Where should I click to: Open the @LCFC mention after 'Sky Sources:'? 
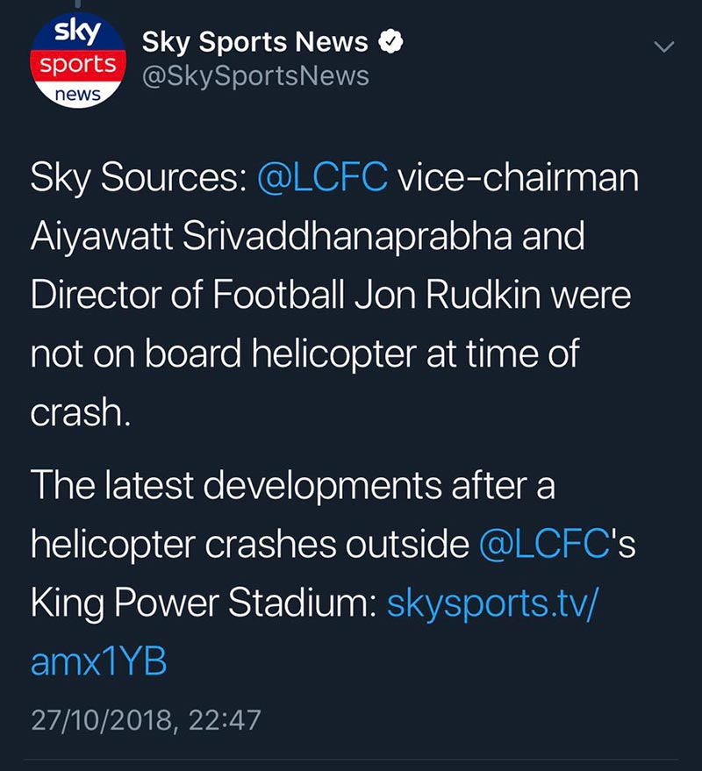tap(323, 180)
